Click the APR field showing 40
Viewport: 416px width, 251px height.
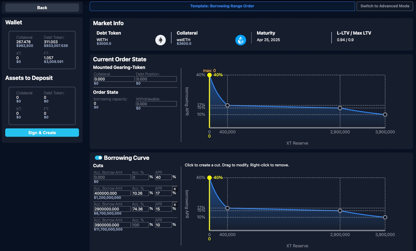163,177
